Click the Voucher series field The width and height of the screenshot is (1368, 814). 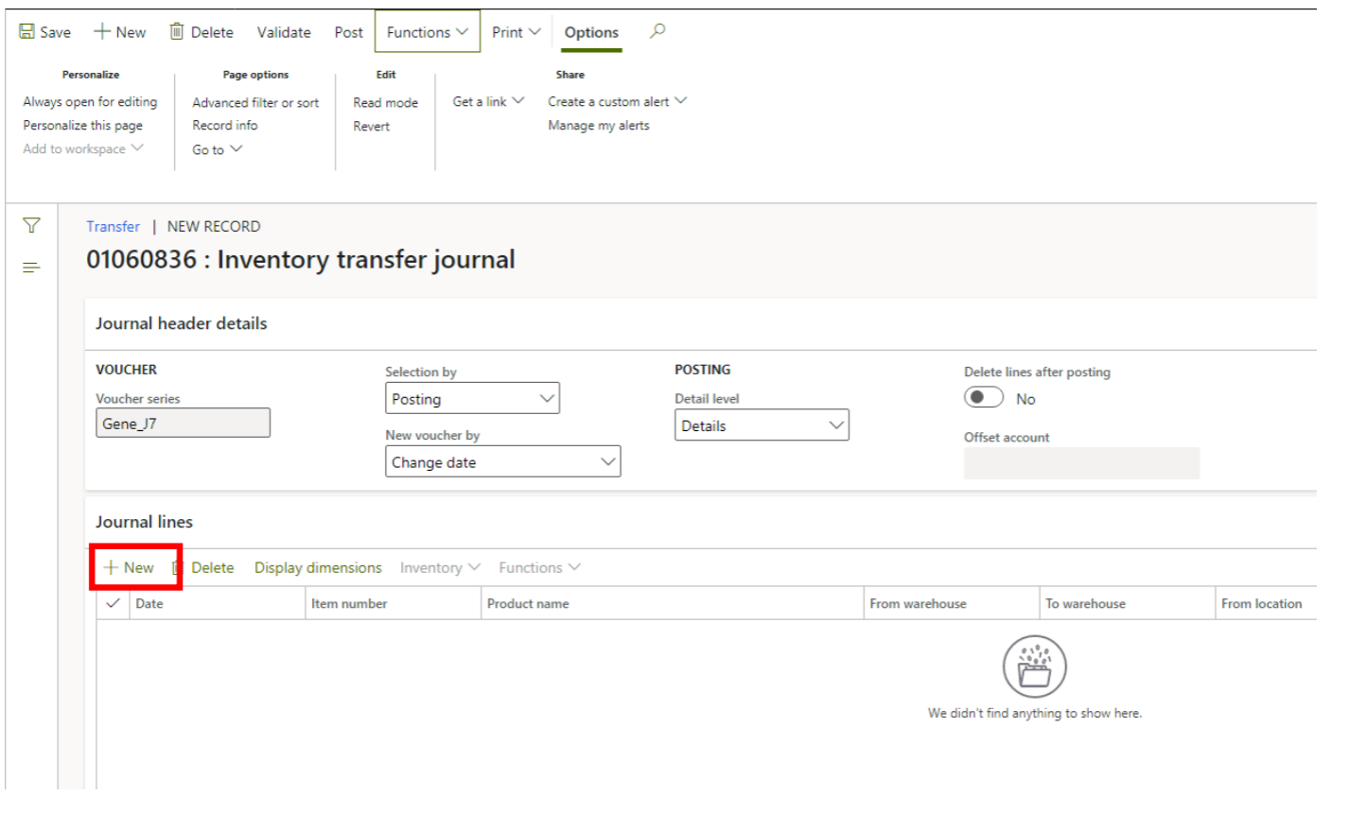coord(183,424)
